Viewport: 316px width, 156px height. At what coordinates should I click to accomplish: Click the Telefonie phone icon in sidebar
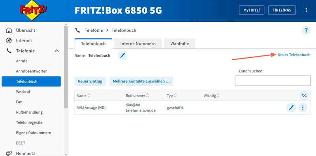9,51
